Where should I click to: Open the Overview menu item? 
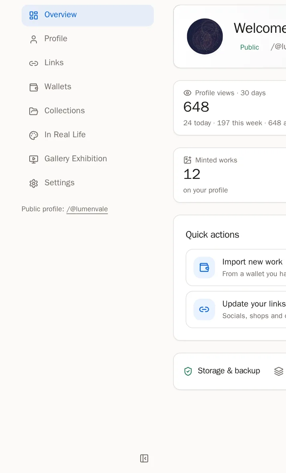click(x=88, y=15)
